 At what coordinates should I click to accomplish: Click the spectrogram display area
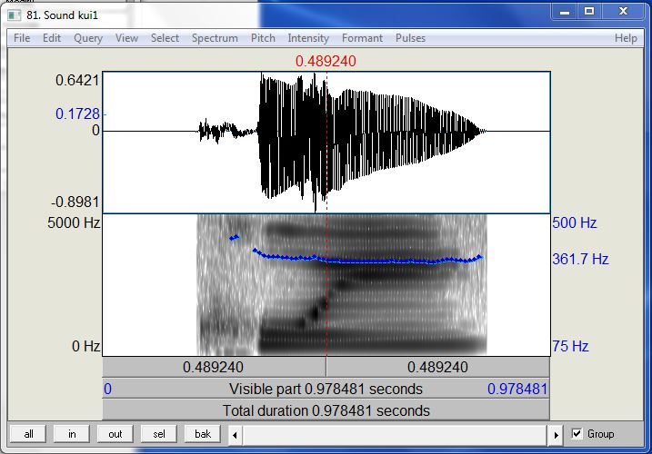click(326, 285)
